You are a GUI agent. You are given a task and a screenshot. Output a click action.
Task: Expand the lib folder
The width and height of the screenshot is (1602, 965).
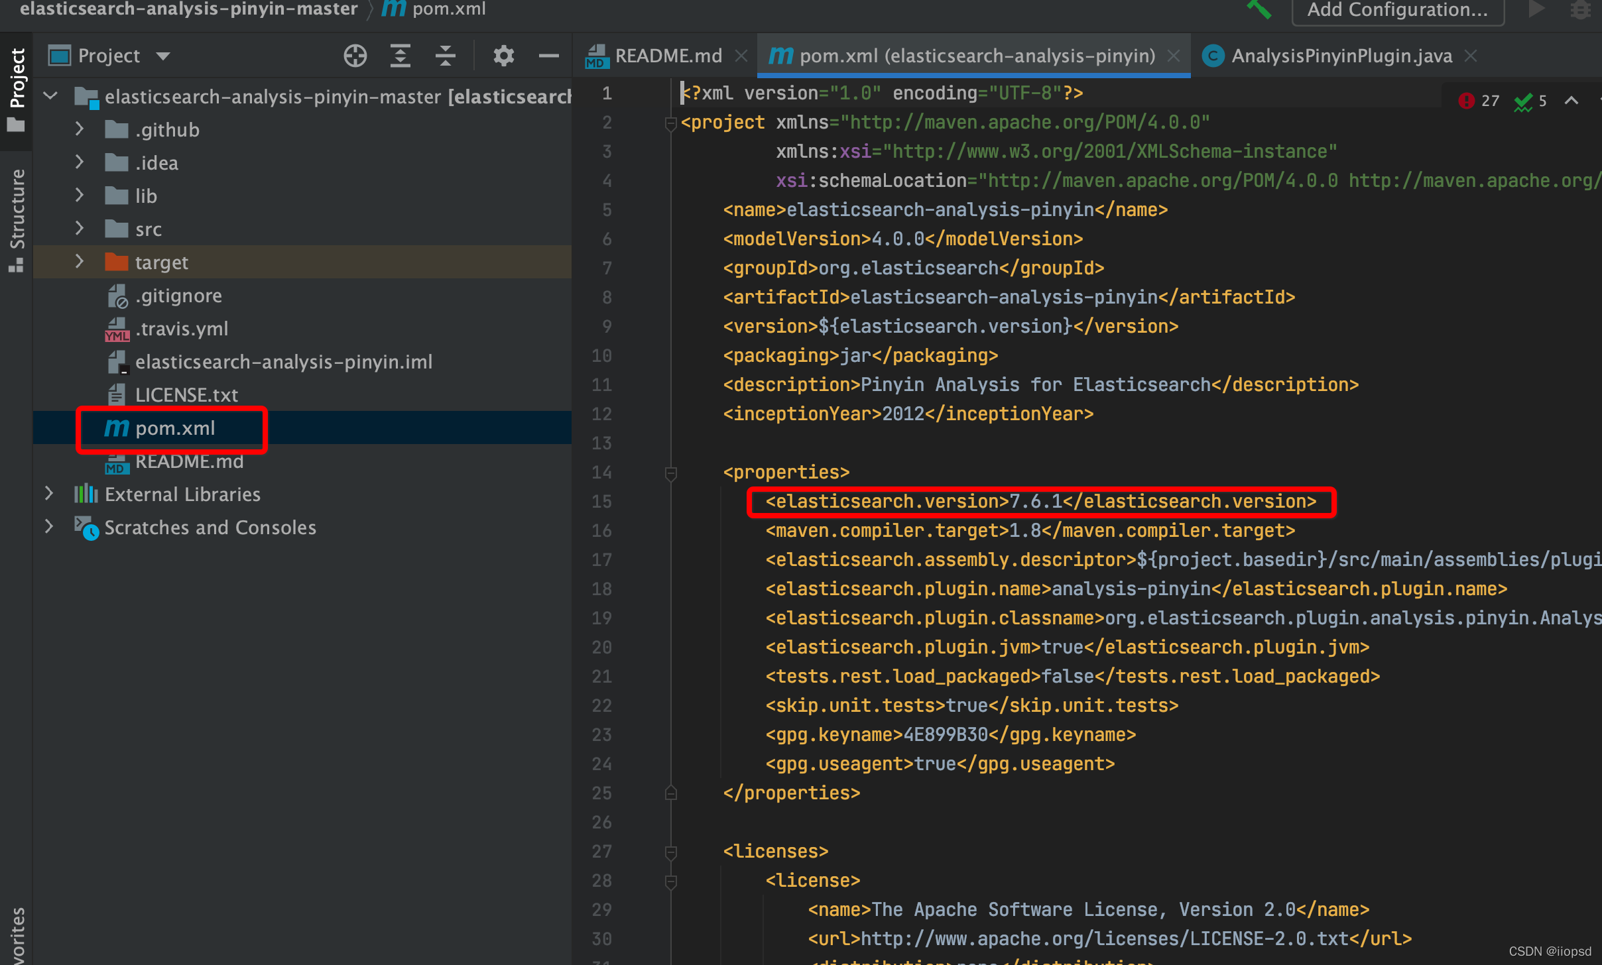tap(80, 195)
